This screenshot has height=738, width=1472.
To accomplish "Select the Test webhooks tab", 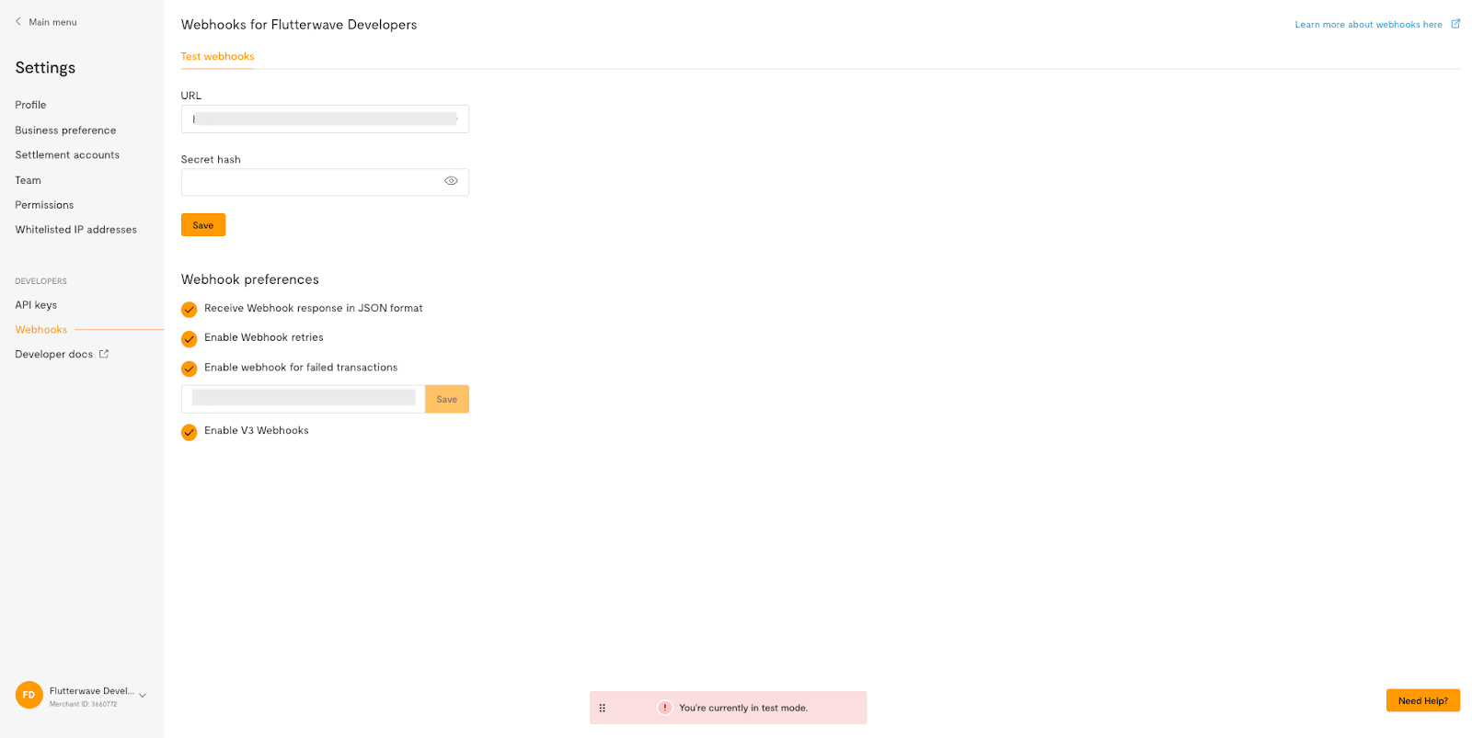I will pyautogui.click(x=217, y=56).
